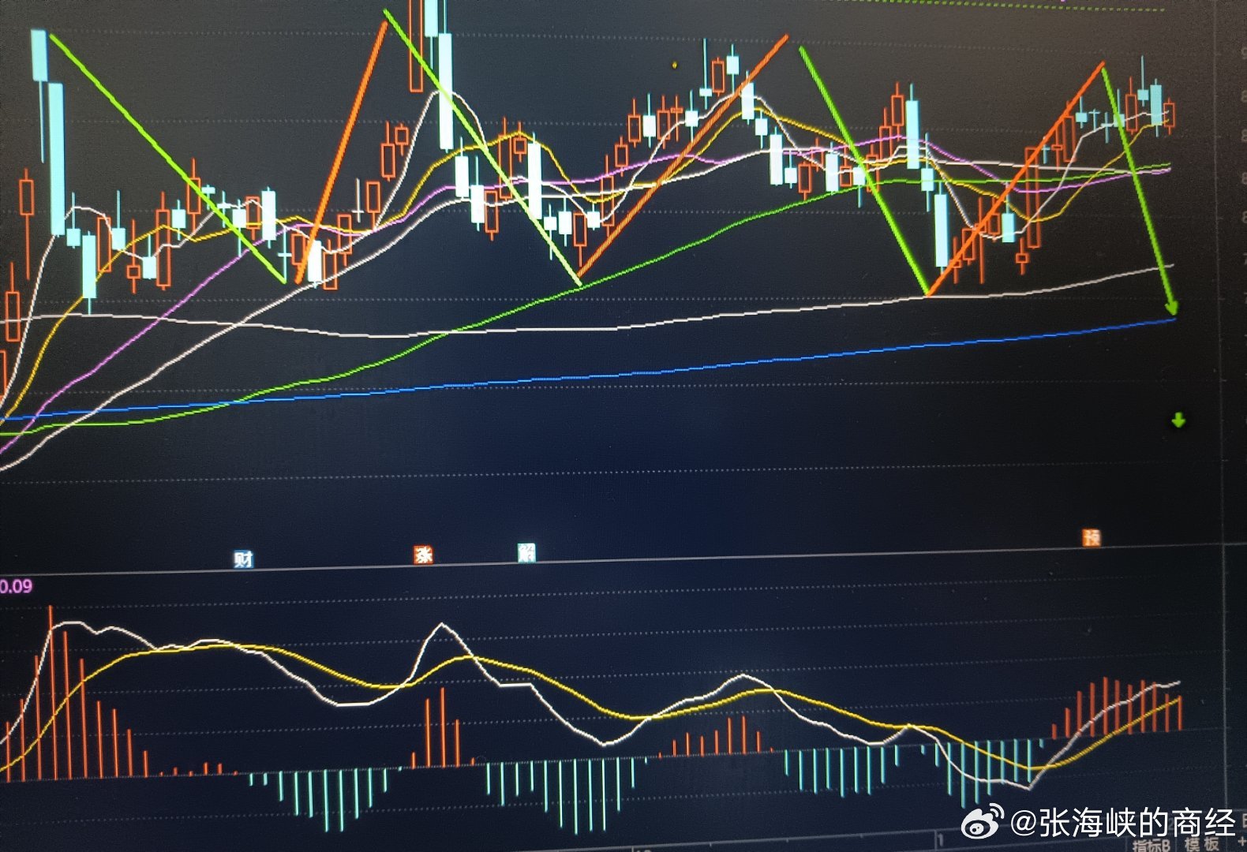The height and width of the screenshot is (852, 1247).
Task: Open the 解 event marker on timeline
Action: click(x=526, y=552)
